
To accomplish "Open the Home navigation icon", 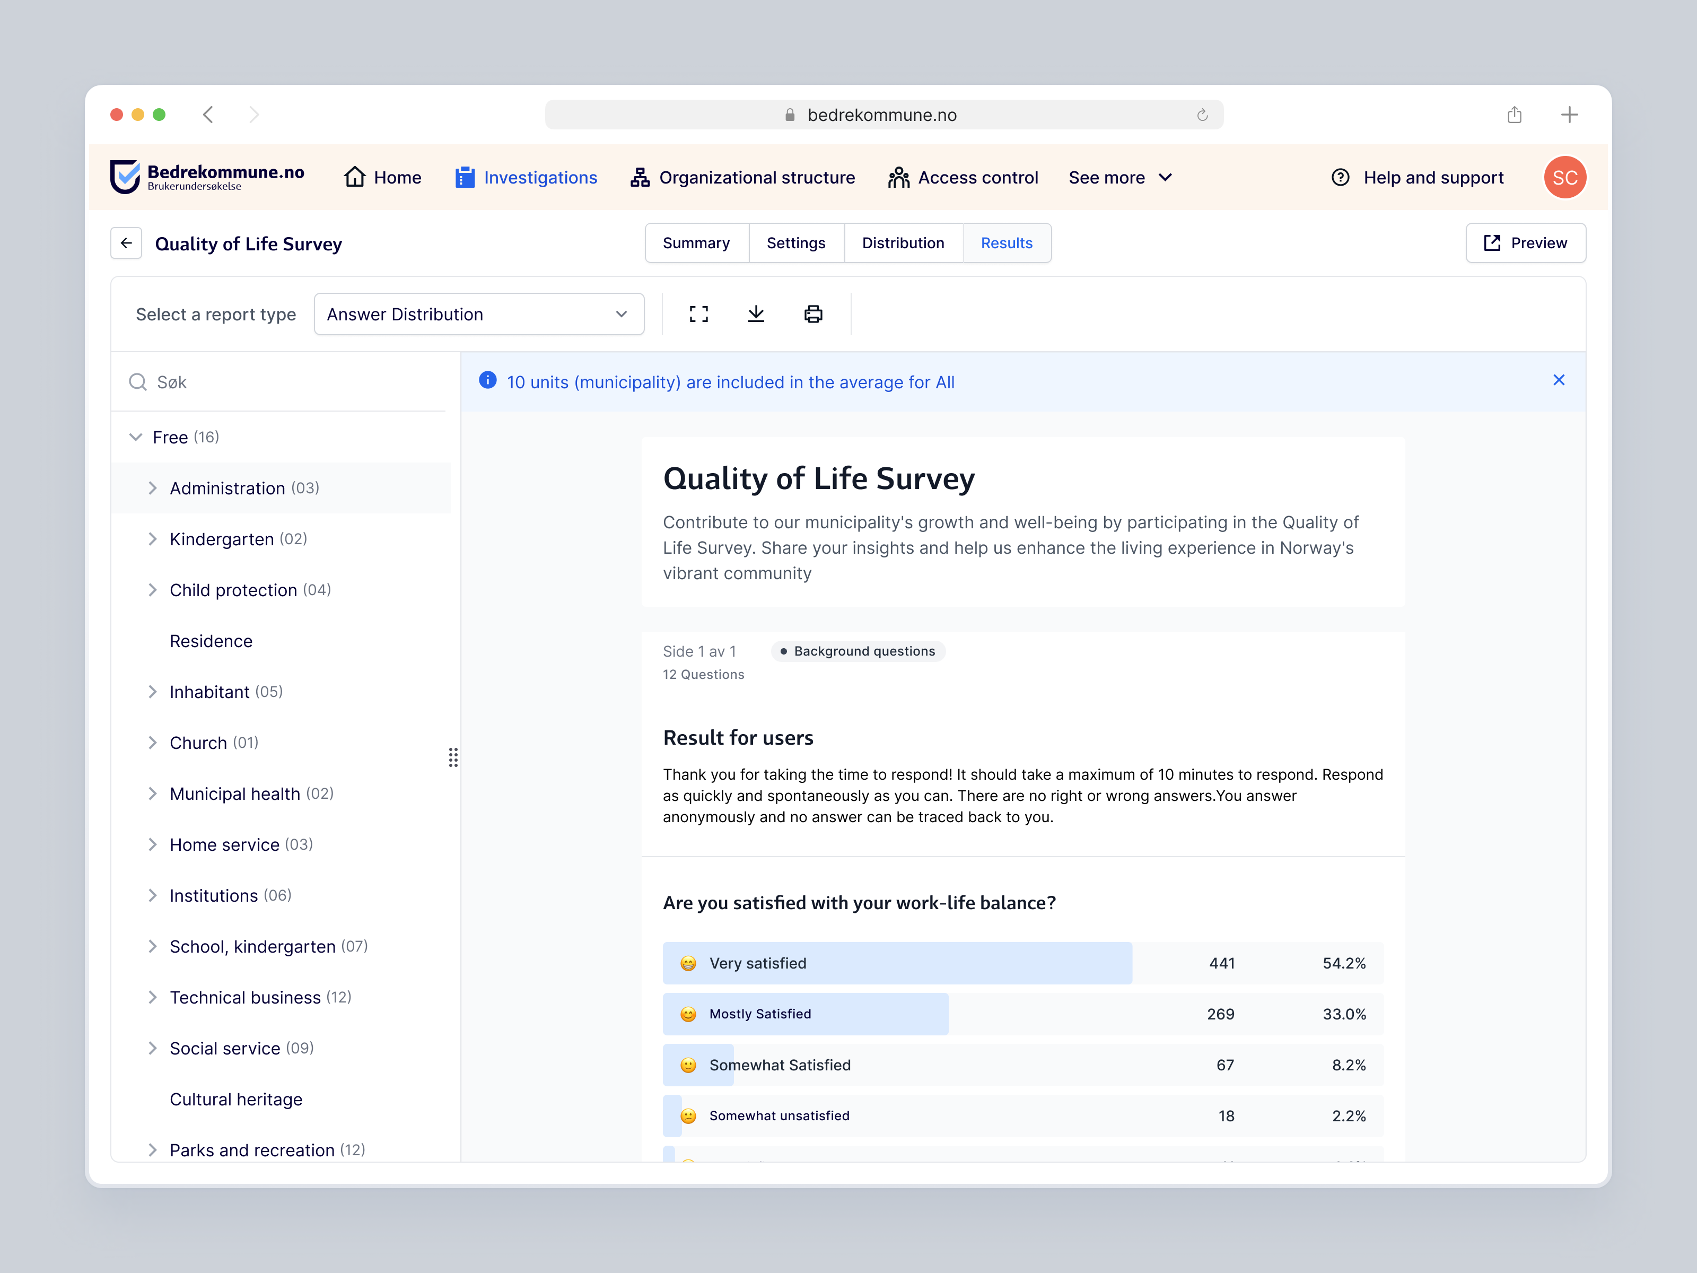I will click(x=355, y=177).
